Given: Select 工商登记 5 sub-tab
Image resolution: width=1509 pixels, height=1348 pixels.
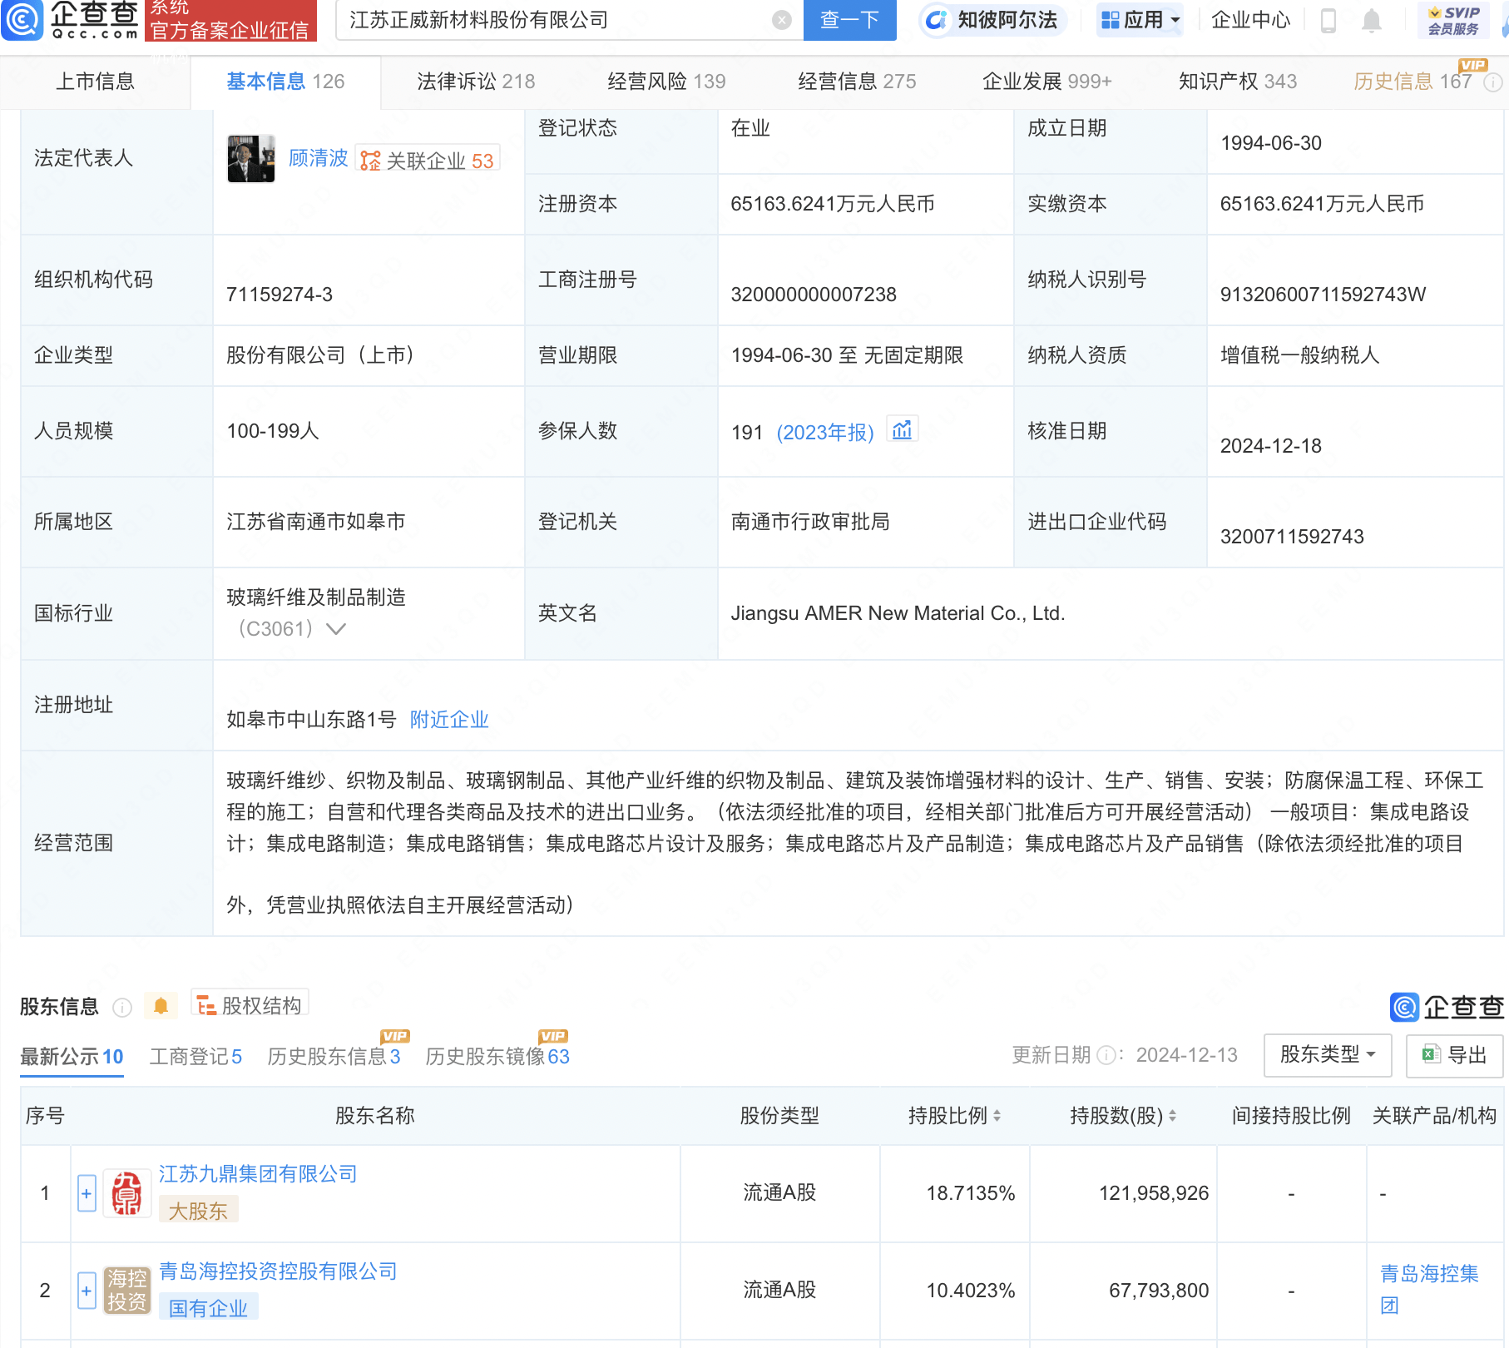Looking at the screenshot, I should (x=195, y=1057).
